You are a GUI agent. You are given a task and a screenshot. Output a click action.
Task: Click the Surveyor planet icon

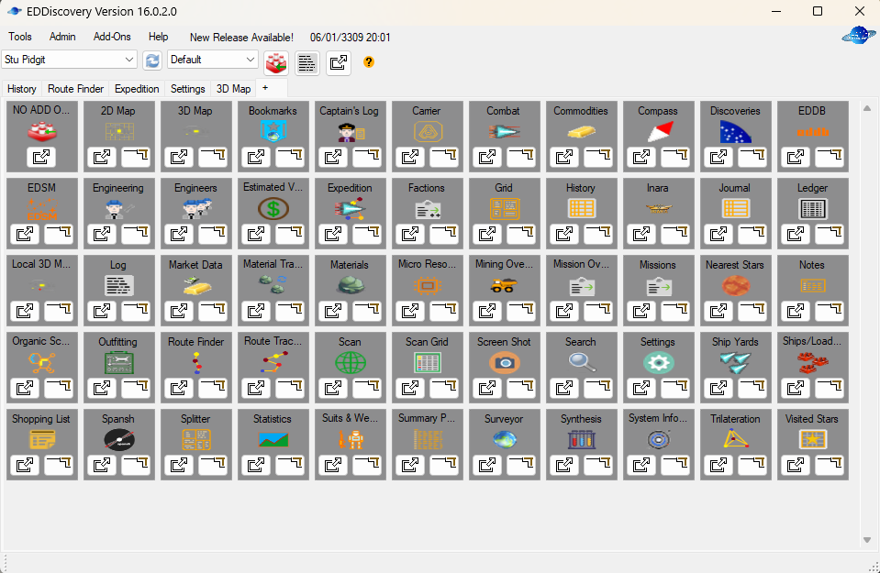click(505, 439)
